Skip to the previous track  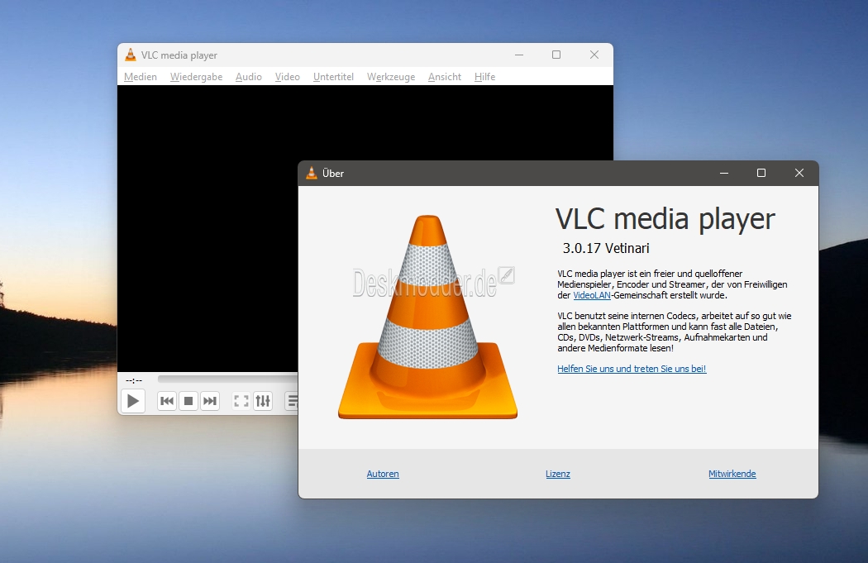[x=167, y=401]
